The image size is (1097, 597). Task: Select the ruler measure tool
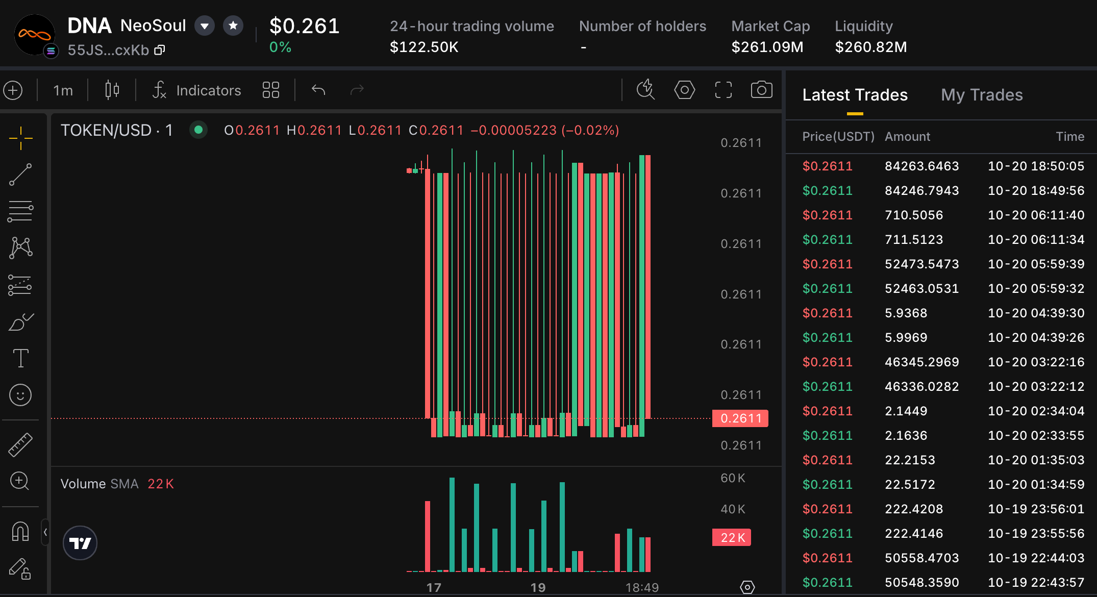tap(20, 444)
